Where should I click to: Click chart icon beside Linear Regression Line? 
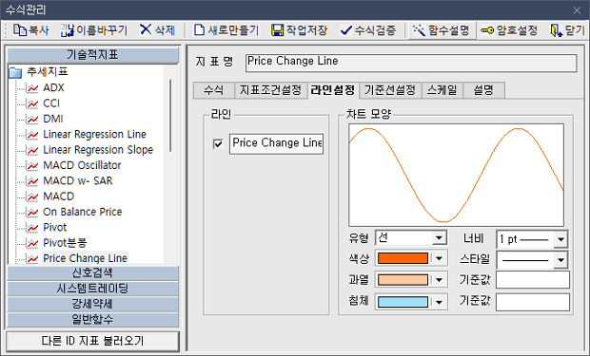point(32,135)
